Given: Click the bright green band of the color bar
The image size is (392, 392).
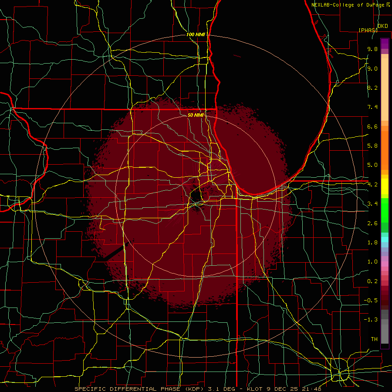Looking at the screenshot, I should pyautogui.click(x=385, y=210).
